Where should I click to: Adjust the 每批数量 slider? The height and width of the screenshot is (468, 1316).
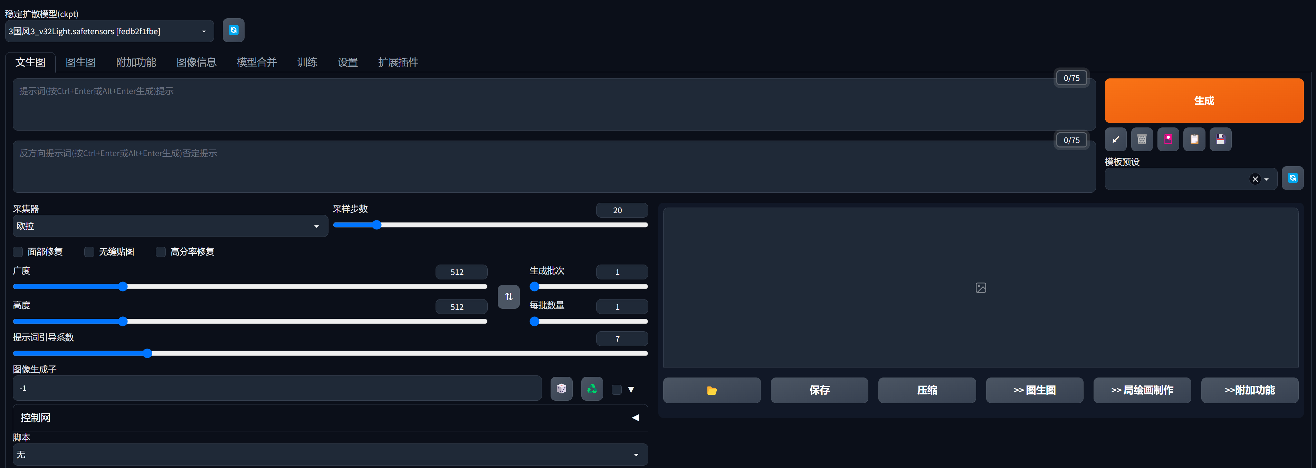(x=589, y=321)
